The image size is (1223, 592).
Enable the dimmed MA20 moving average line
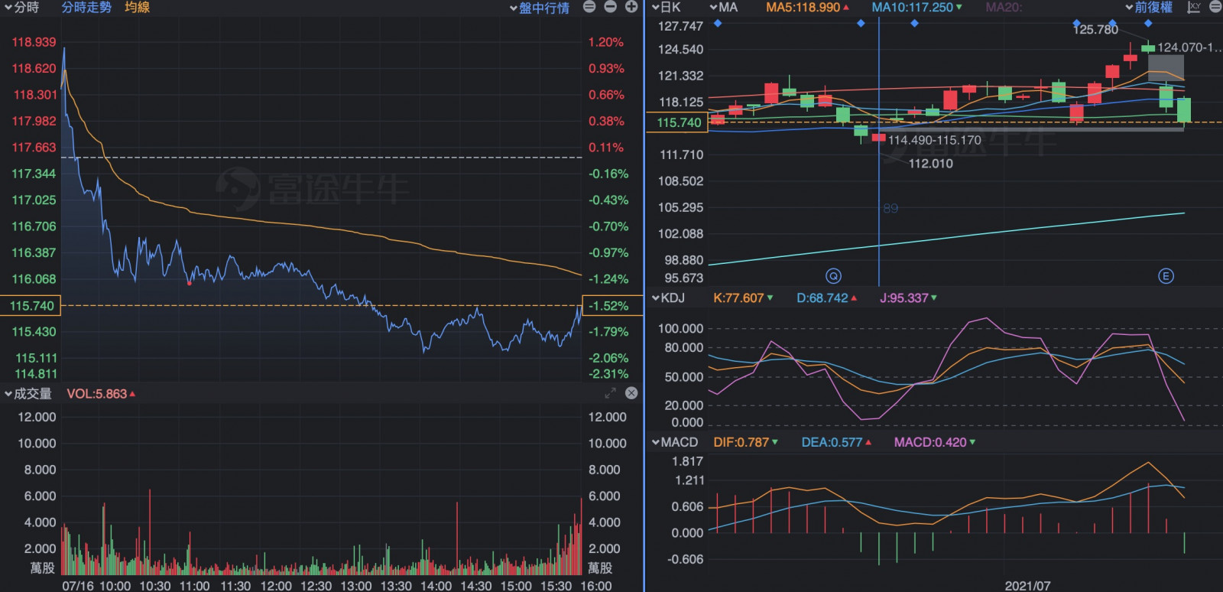point(1004,7)
